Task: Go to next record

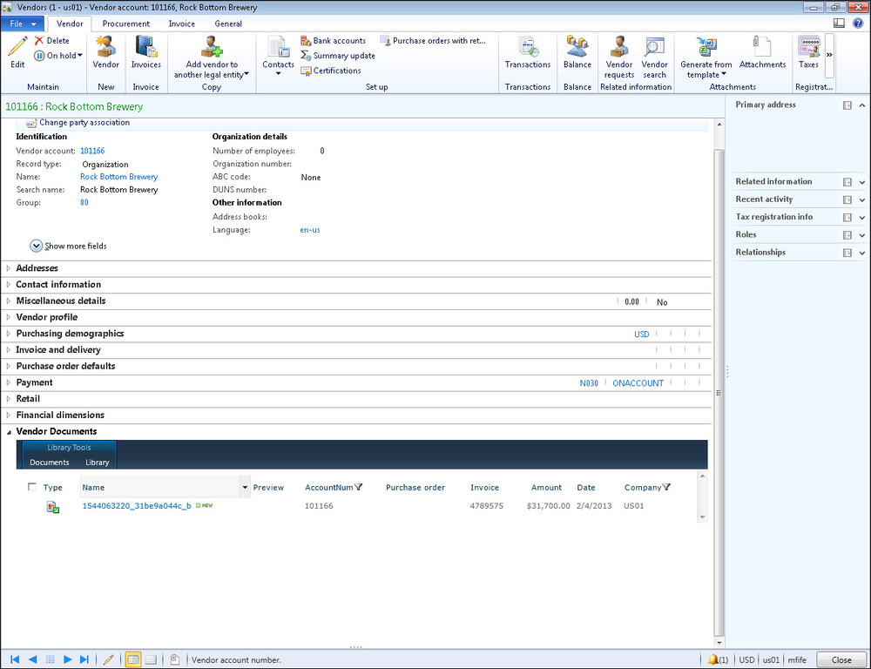Action: point(67,659)
